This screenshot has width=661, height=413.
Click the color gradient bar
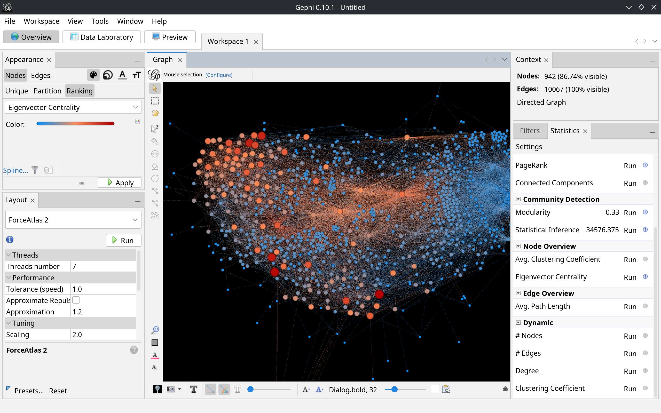click(x=75, y=123)
